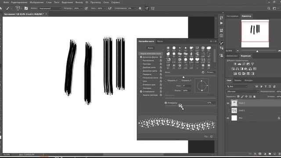This screenshot has width=281, height=158.
Task: Add a Brightness/Contrast adjustment
Action: 235,64
